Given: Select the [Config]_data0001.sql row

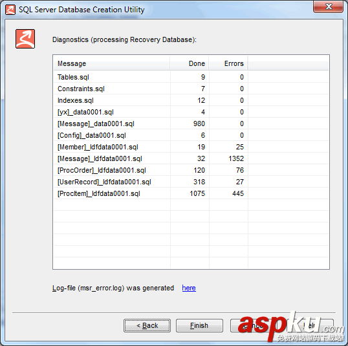Looking at the screenshot, I should 191,135.
